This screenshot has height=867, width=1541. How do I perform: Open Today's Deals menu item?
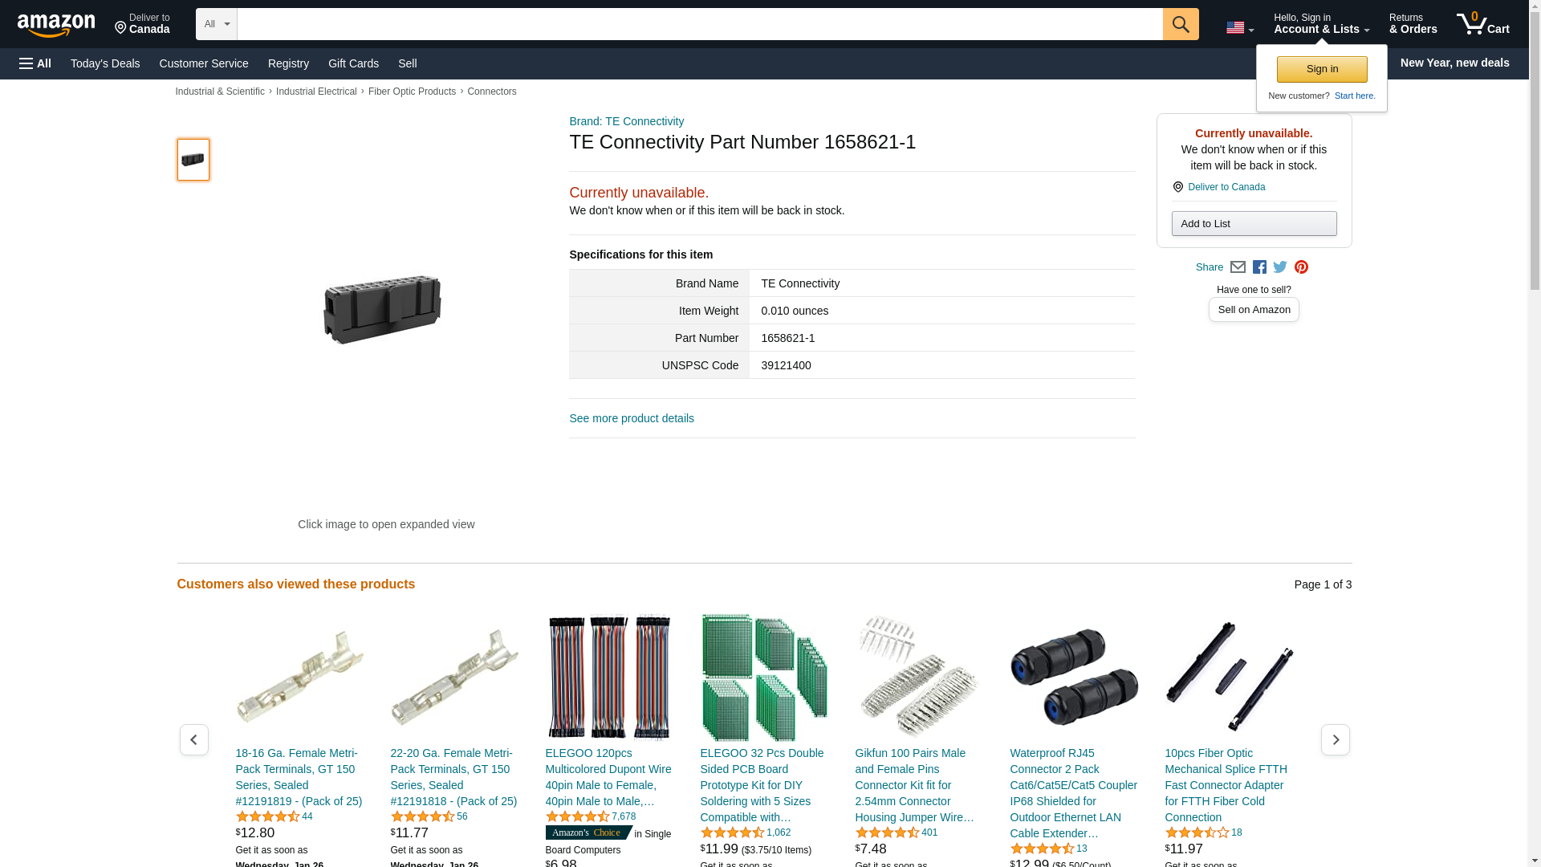[105, 63]
